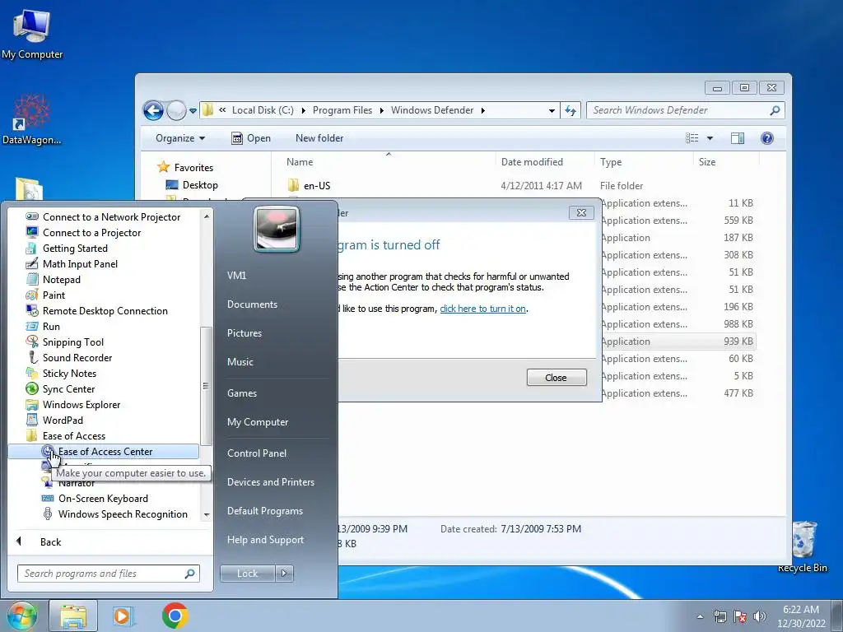Open Music from the Start menu

[240, 362]
